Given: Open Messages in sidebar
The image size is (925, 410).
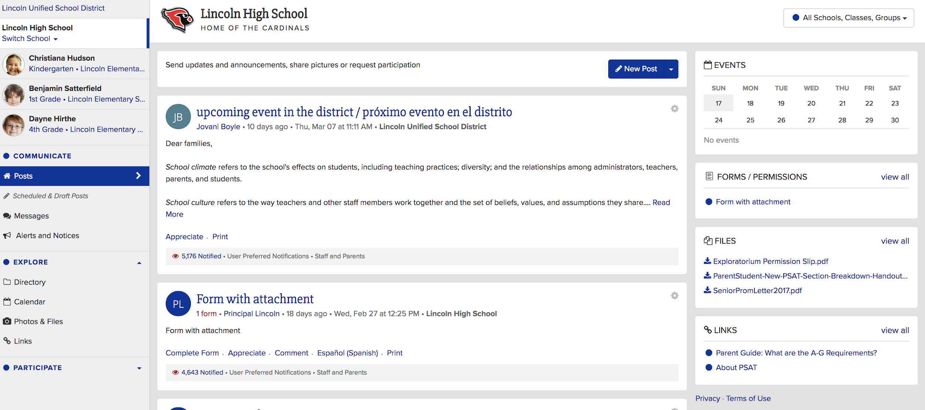Looking at the screenshot, I should pyautogui.click(x=31, y=216).
